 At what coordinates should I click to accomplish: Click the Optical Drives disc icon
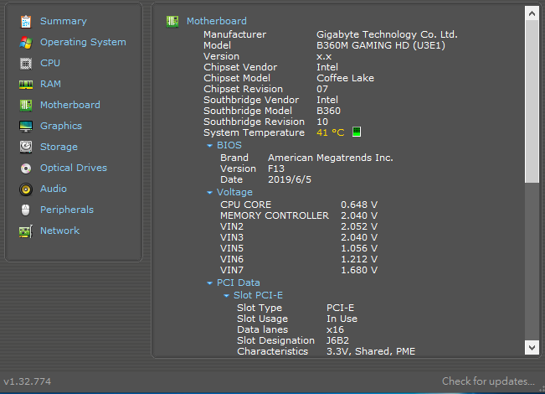[26, 168]
